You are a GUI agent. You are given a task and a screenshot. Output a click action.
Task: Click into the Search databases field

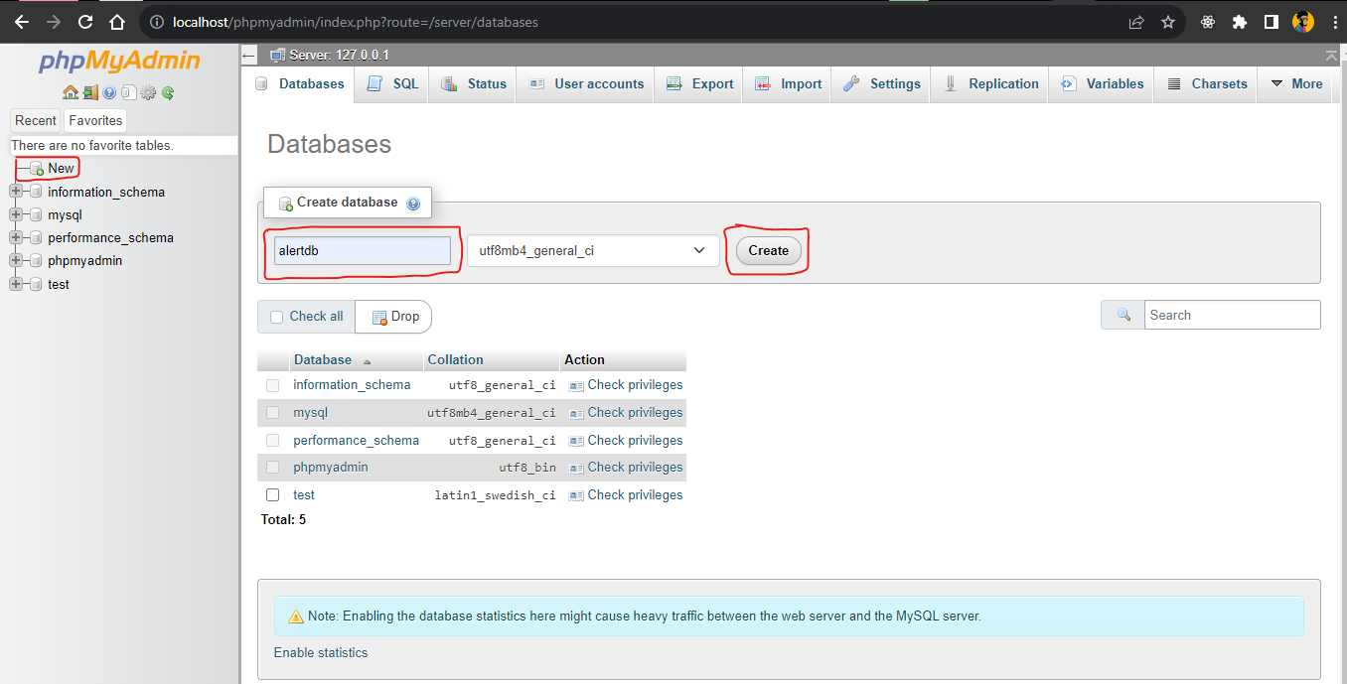click(1232, 315)
